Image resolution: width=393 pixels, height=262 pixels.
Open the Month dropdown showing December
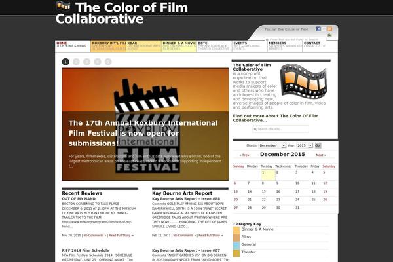pos(272,145)
